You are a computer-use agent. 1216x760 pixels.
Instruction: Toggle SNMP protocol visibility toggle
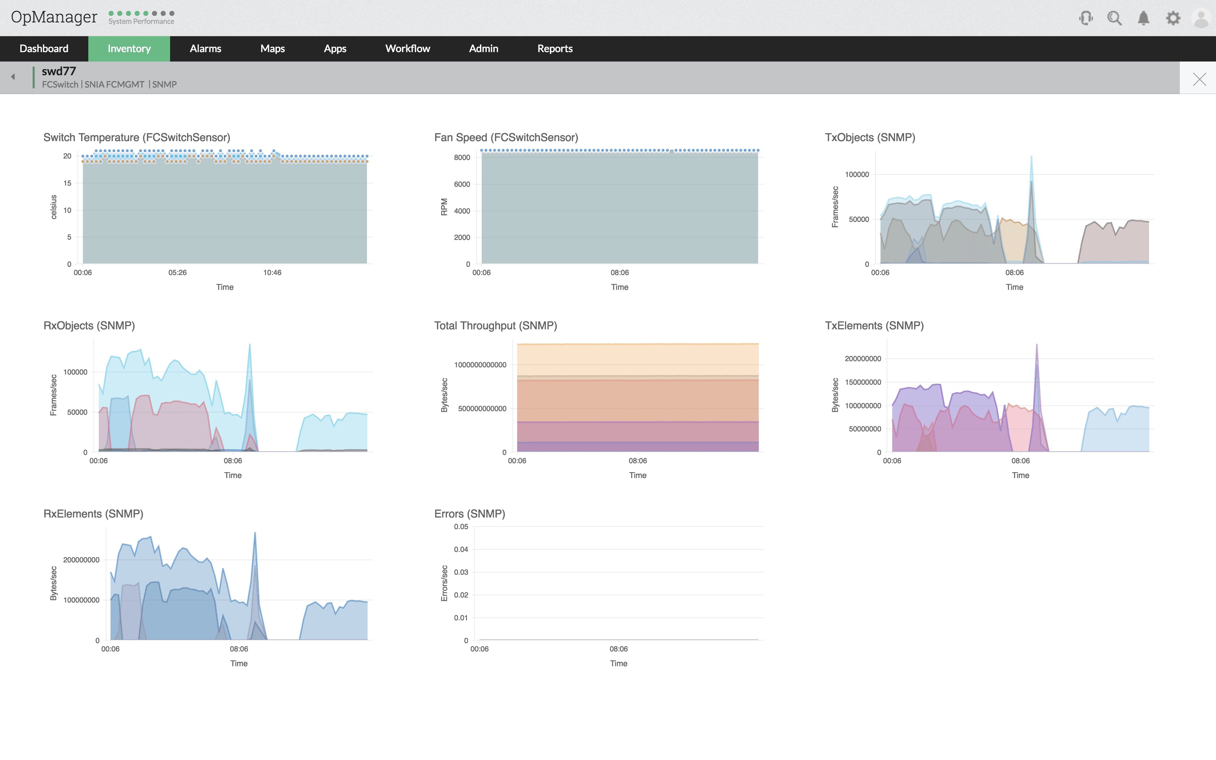[165, 84]
